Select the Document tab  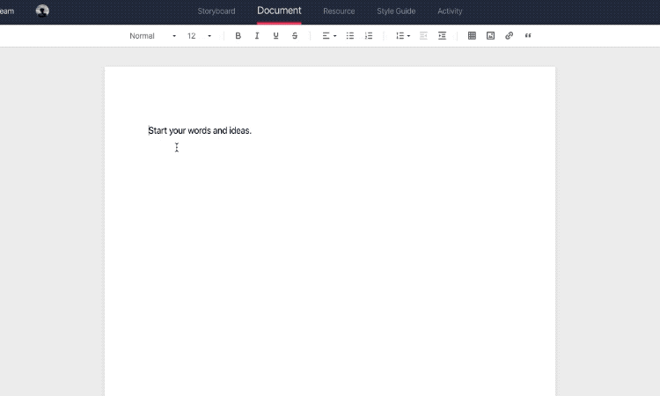279,11
